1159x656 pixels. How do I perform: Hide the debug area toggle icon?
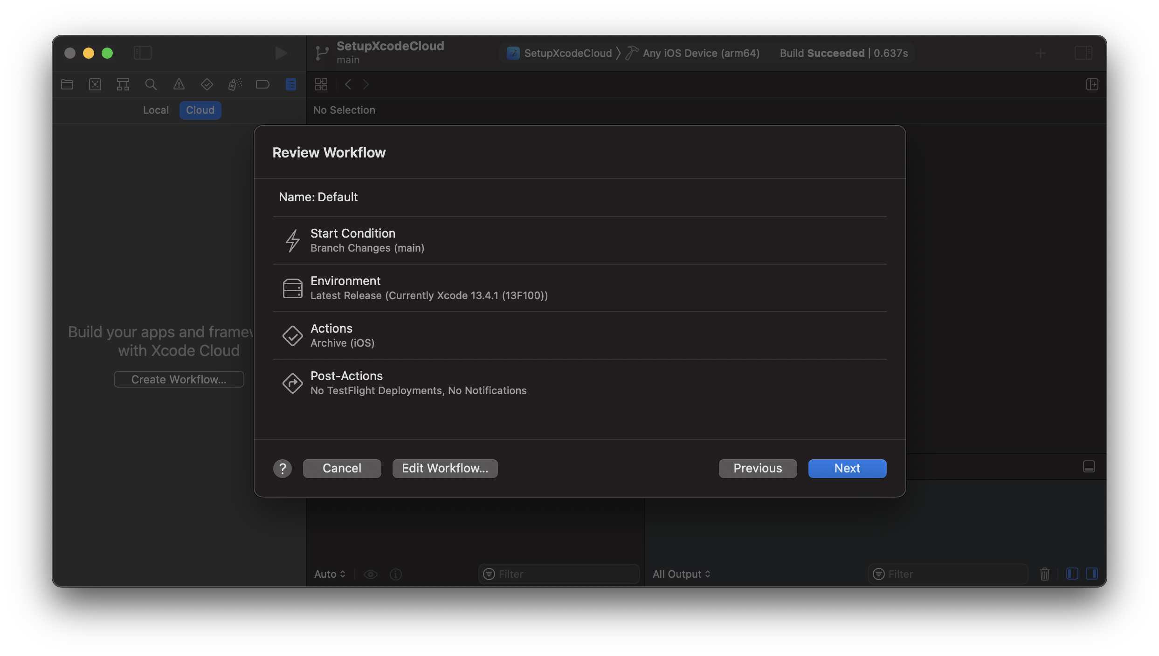pos(1089,466)
